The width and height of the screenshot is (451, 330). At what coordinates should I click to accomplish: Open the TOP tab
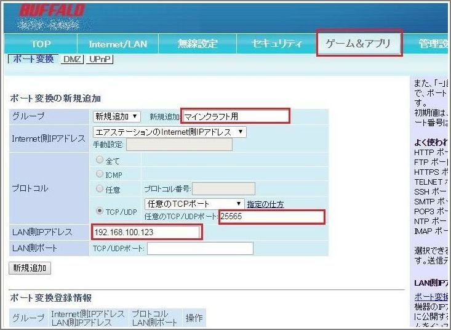41,44
